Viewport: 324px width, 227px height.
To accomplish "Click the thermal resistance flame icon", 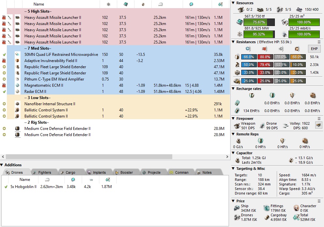I will pyautogui.click(x=264, y=49).
